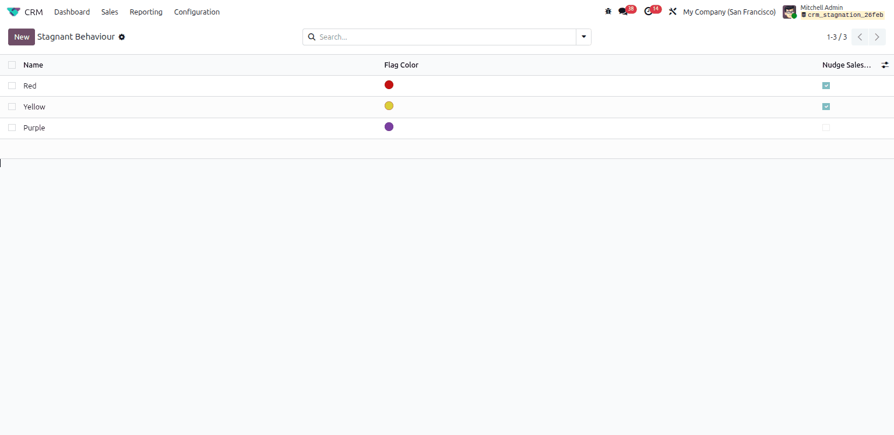Screen dimensions: 894x435
Task: Select all rows with the header checkbox
Action: tap(12, 65)
